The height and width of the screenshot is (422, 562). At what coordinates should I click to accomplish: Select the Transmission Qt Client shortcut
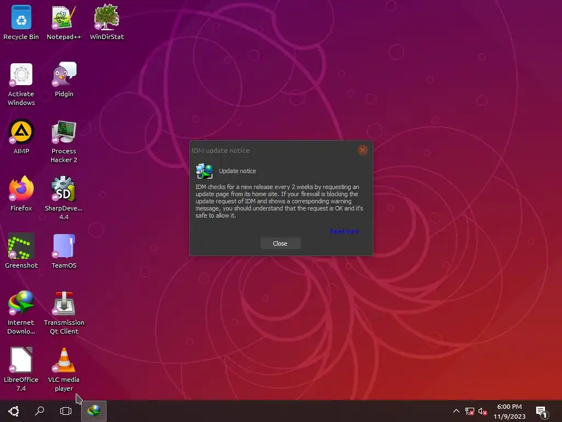point(64,313)
